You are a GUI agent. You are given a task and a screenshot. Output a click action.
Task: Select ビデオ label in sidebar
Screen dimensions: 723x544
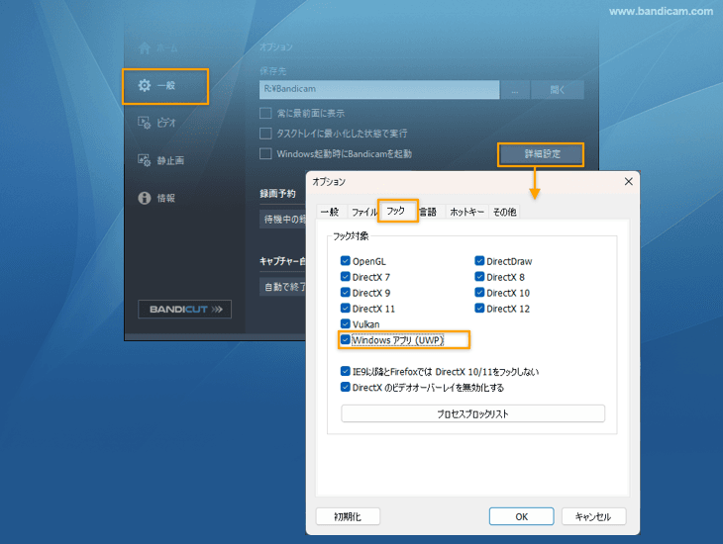coord(166,123)
